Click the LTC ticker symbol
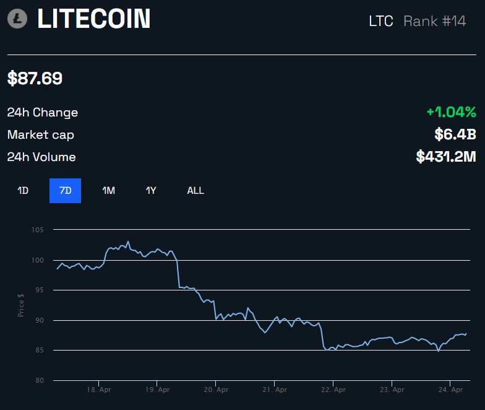 [x=380, y=21]
